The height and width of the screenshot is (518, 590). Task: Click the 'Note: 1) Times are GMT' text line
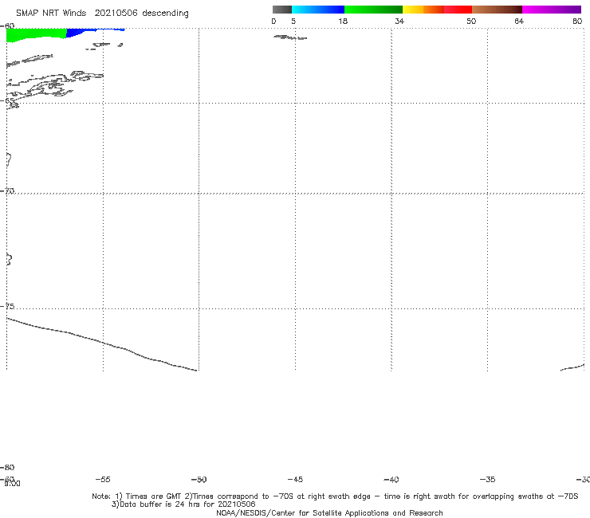335,496
